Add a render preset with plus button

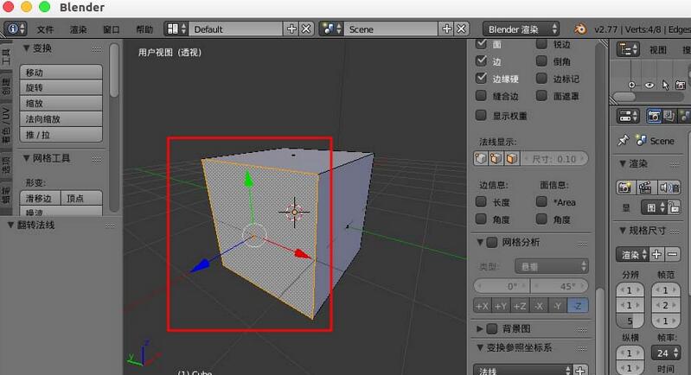(656, 254)
